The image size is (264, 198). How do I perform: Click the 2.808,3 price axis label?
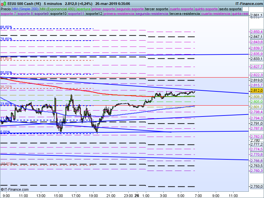(x=256, y=97)
